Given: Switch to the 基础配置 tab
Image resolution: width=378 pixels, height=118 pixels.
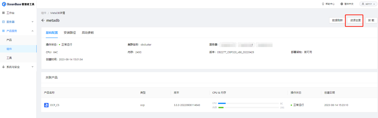Looking at the screenshot, I should pyautogui.click(x=52, y=32).
